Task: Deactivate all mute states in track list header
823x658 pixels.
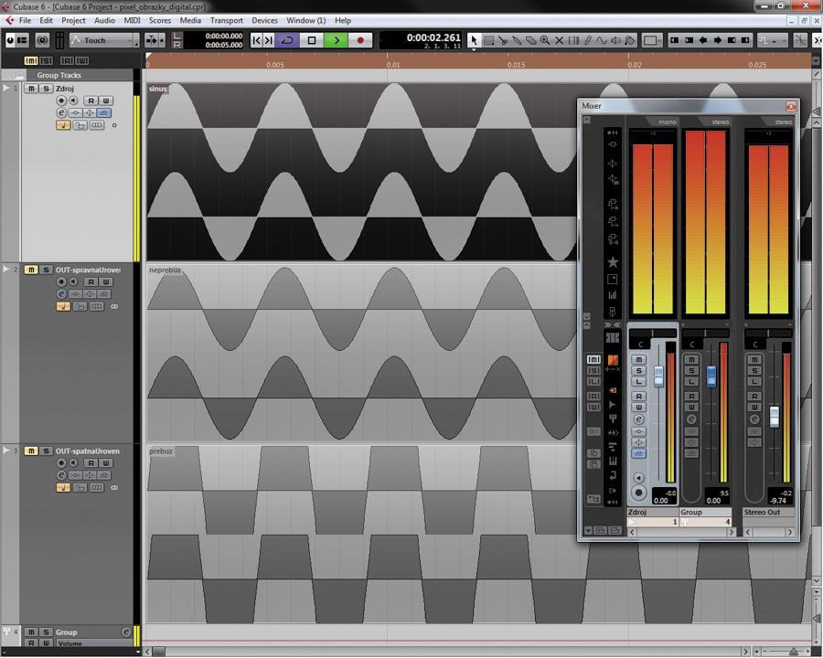Action: click(x=31, y=61)
